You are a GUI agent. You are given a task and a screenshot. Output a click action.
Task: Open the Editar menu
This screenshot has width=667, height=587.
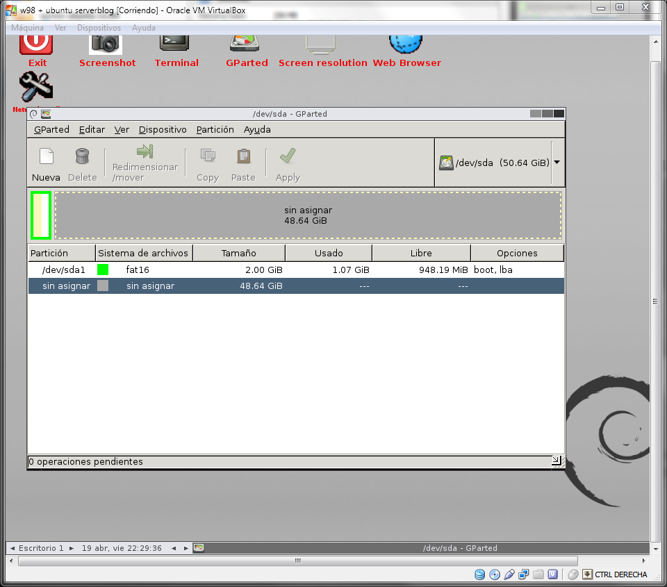coord(92,129)
